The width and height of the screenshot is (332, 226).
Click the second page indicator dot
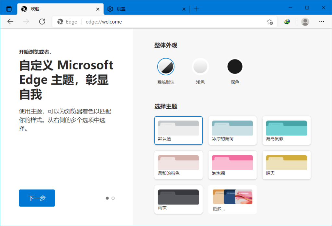coord(113,198)
